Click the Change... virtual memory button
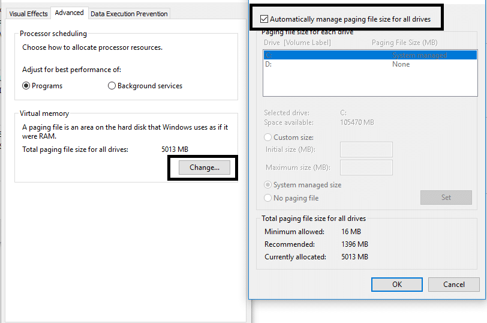The width and height of the screenshot is (487, 323). click(205, 168)
